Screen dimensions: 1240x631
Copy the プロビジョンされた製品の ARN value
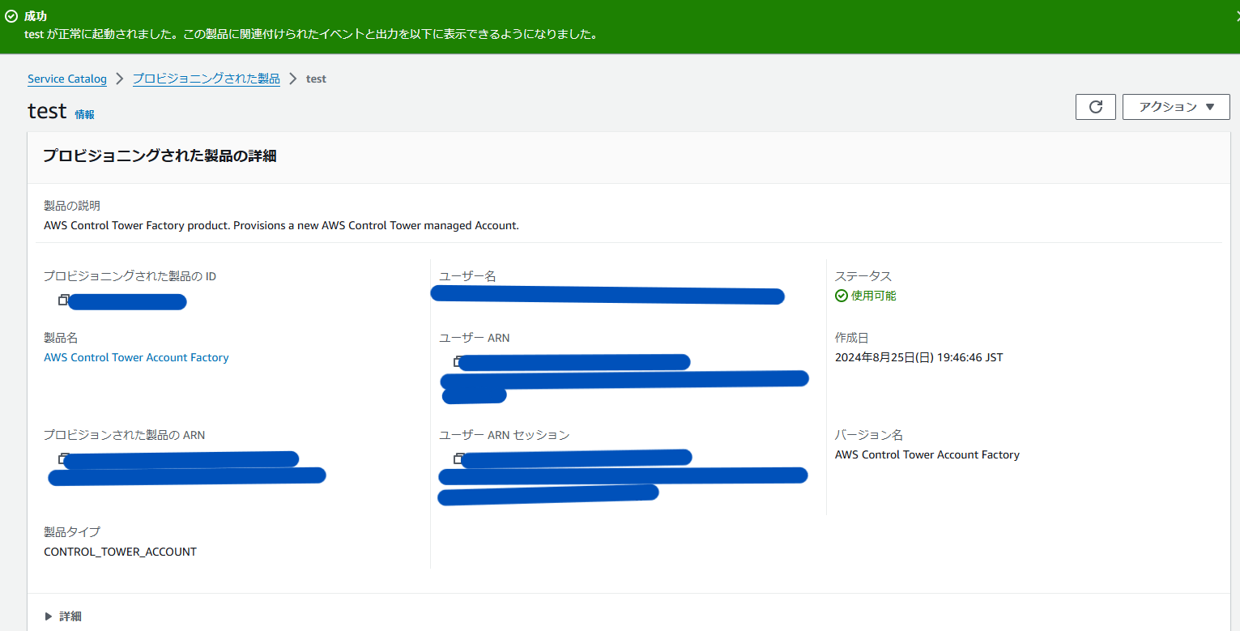tap(63, 458)
